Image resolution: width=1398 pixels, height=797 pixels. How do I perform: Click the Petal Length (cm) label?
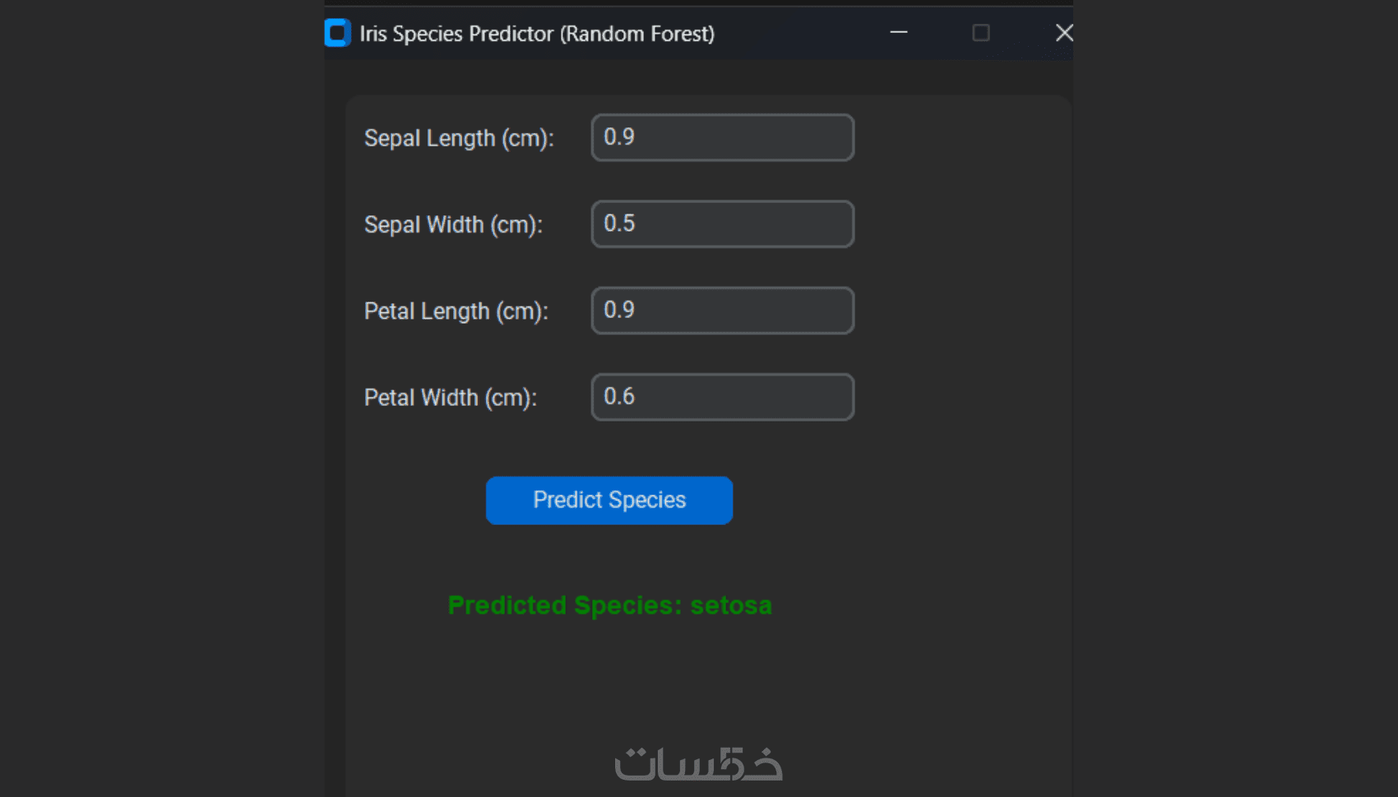(x=456, y=311)
